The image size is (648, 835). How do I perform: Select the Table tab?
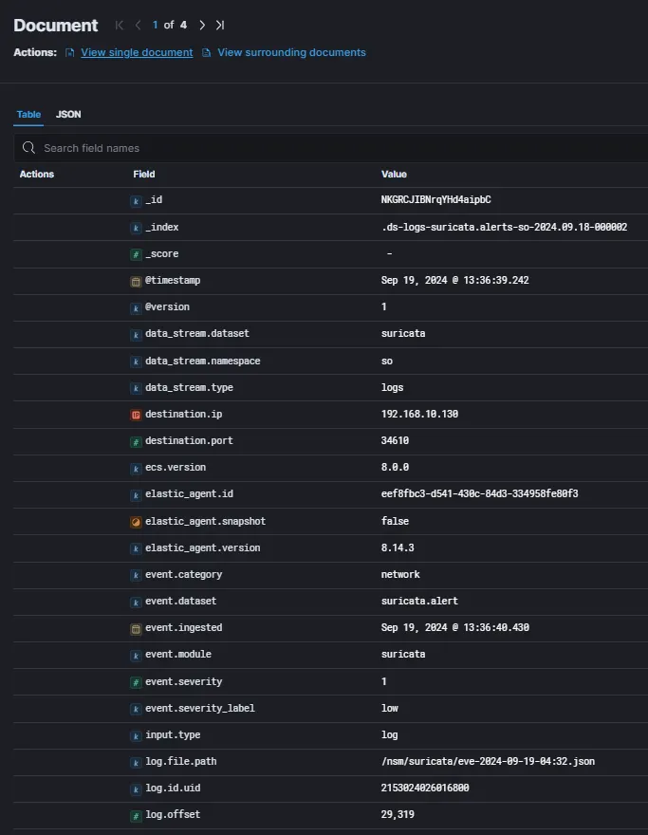pos(28,114)
